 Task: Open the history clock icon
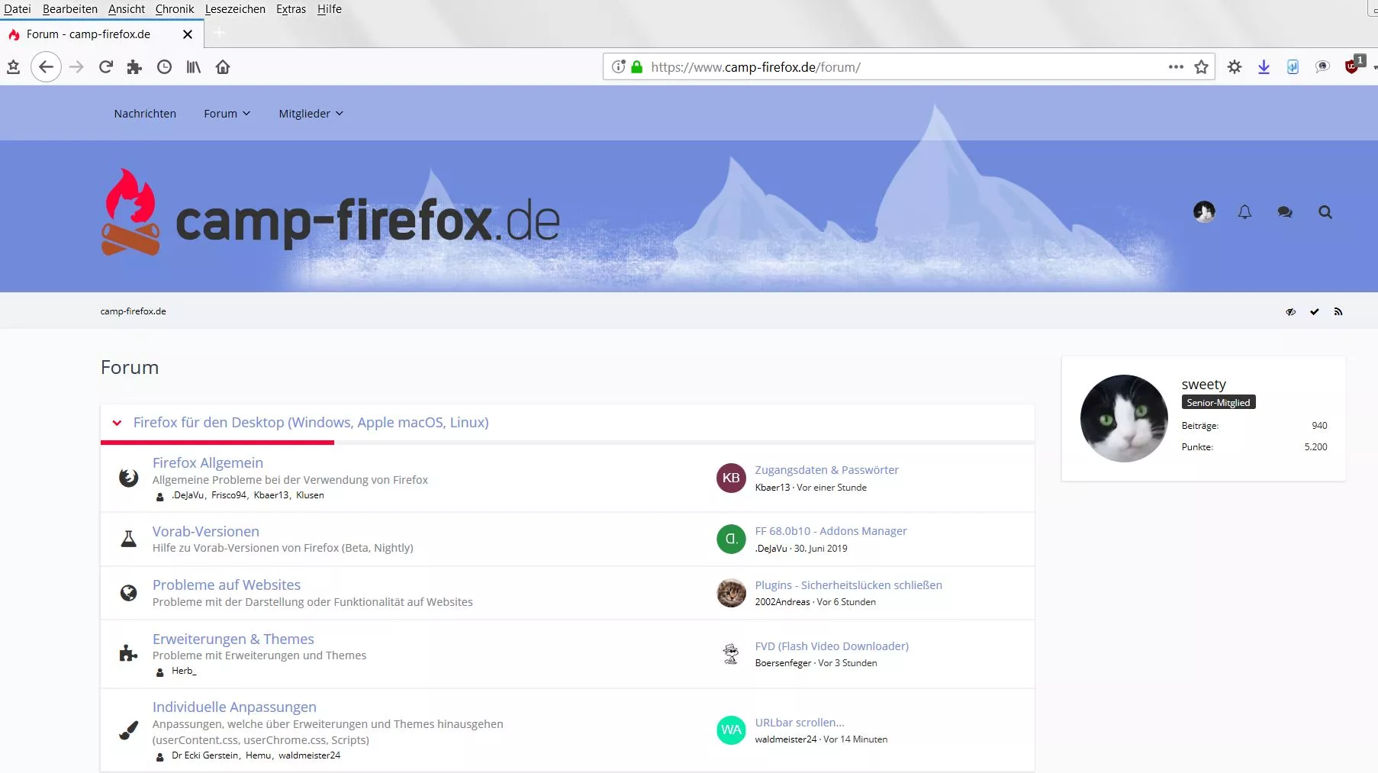164,67
